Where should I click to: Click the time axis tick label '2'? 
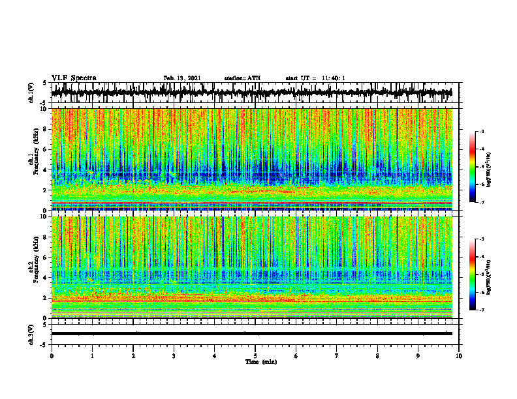133,356
